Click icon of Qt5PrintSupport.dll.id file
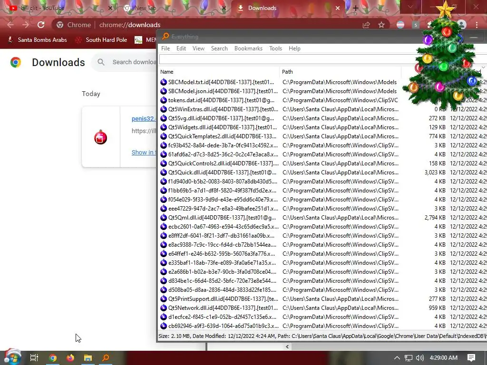Screen dimensions: 487x365 click(x=164, y=299)
